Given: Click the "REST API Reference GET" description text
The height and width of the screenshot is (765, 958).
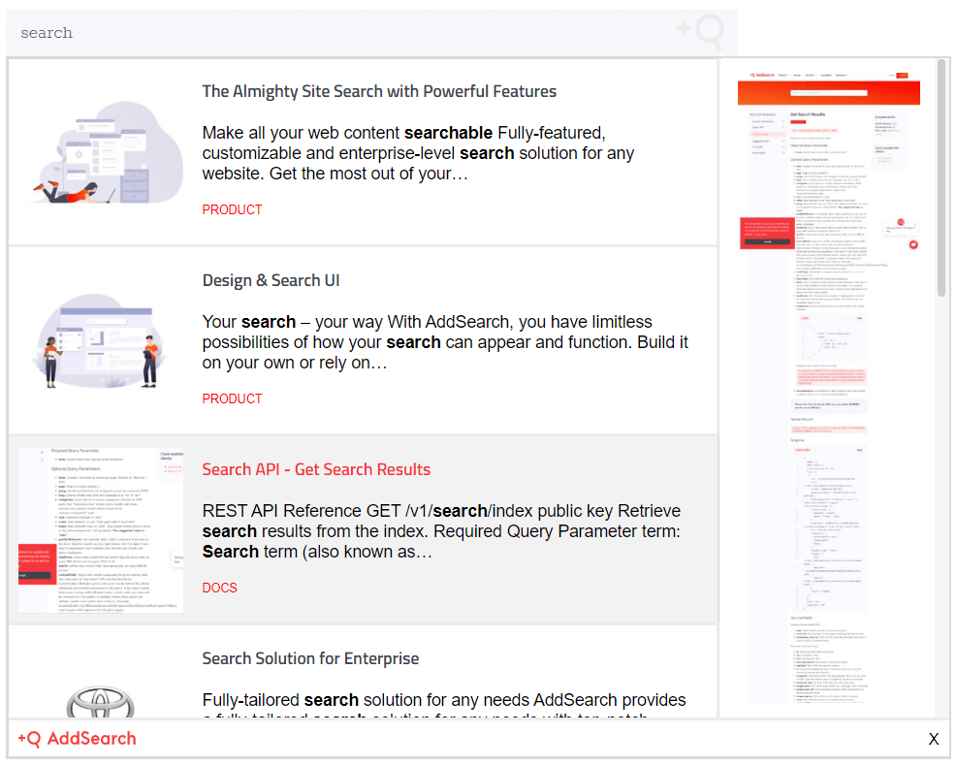Looking at the screenshot, I should (441, 531).
